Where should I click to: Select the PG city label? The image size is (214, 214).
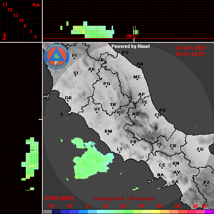tap(107, 83)
